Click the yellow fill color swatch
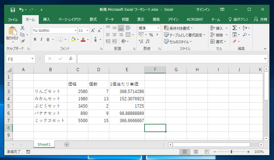This screenshot has width=274, height=160. click(73, 39)
